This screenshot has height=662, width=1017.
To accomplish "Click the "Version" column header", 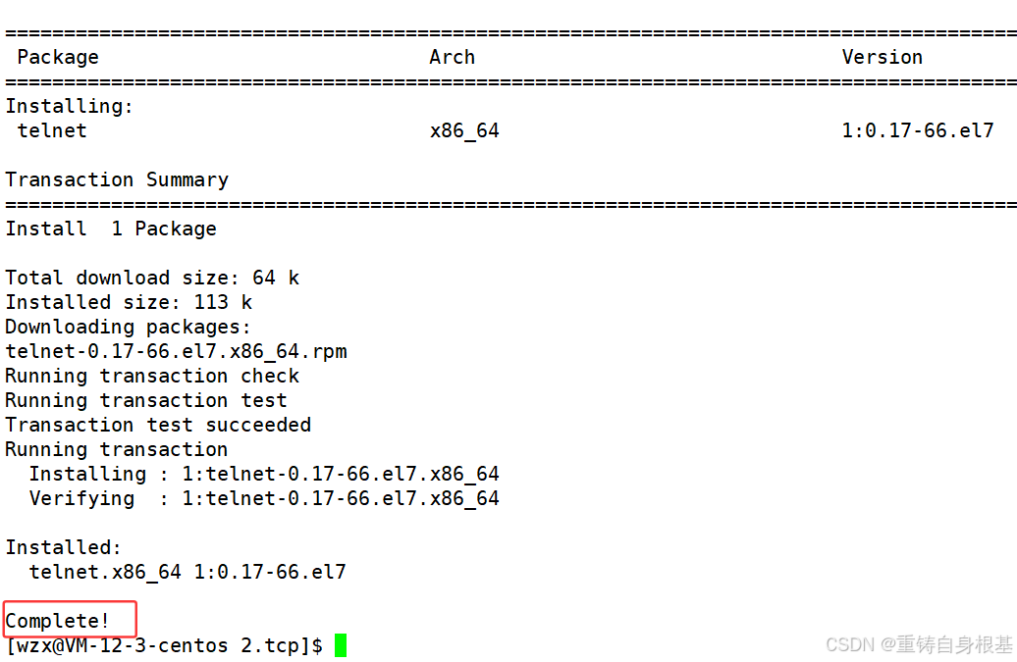I will tap(882, 57).
